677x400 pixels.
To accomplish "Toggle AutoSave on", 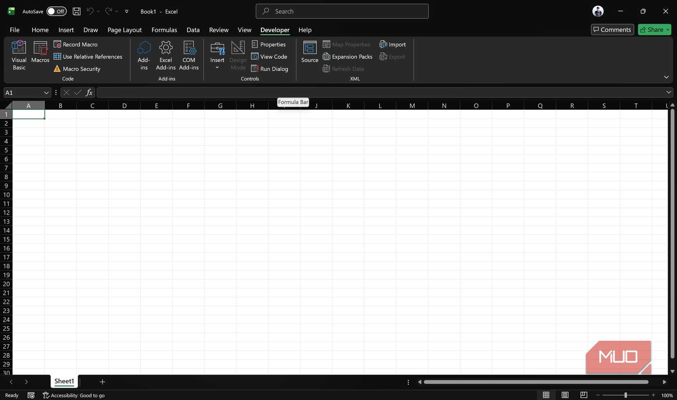I will [x=56, y=11].
